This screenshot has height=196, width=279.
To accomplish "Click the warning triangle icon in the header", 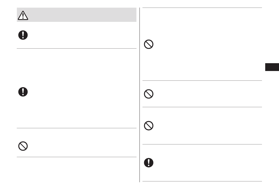I will (x=23, y=15).
